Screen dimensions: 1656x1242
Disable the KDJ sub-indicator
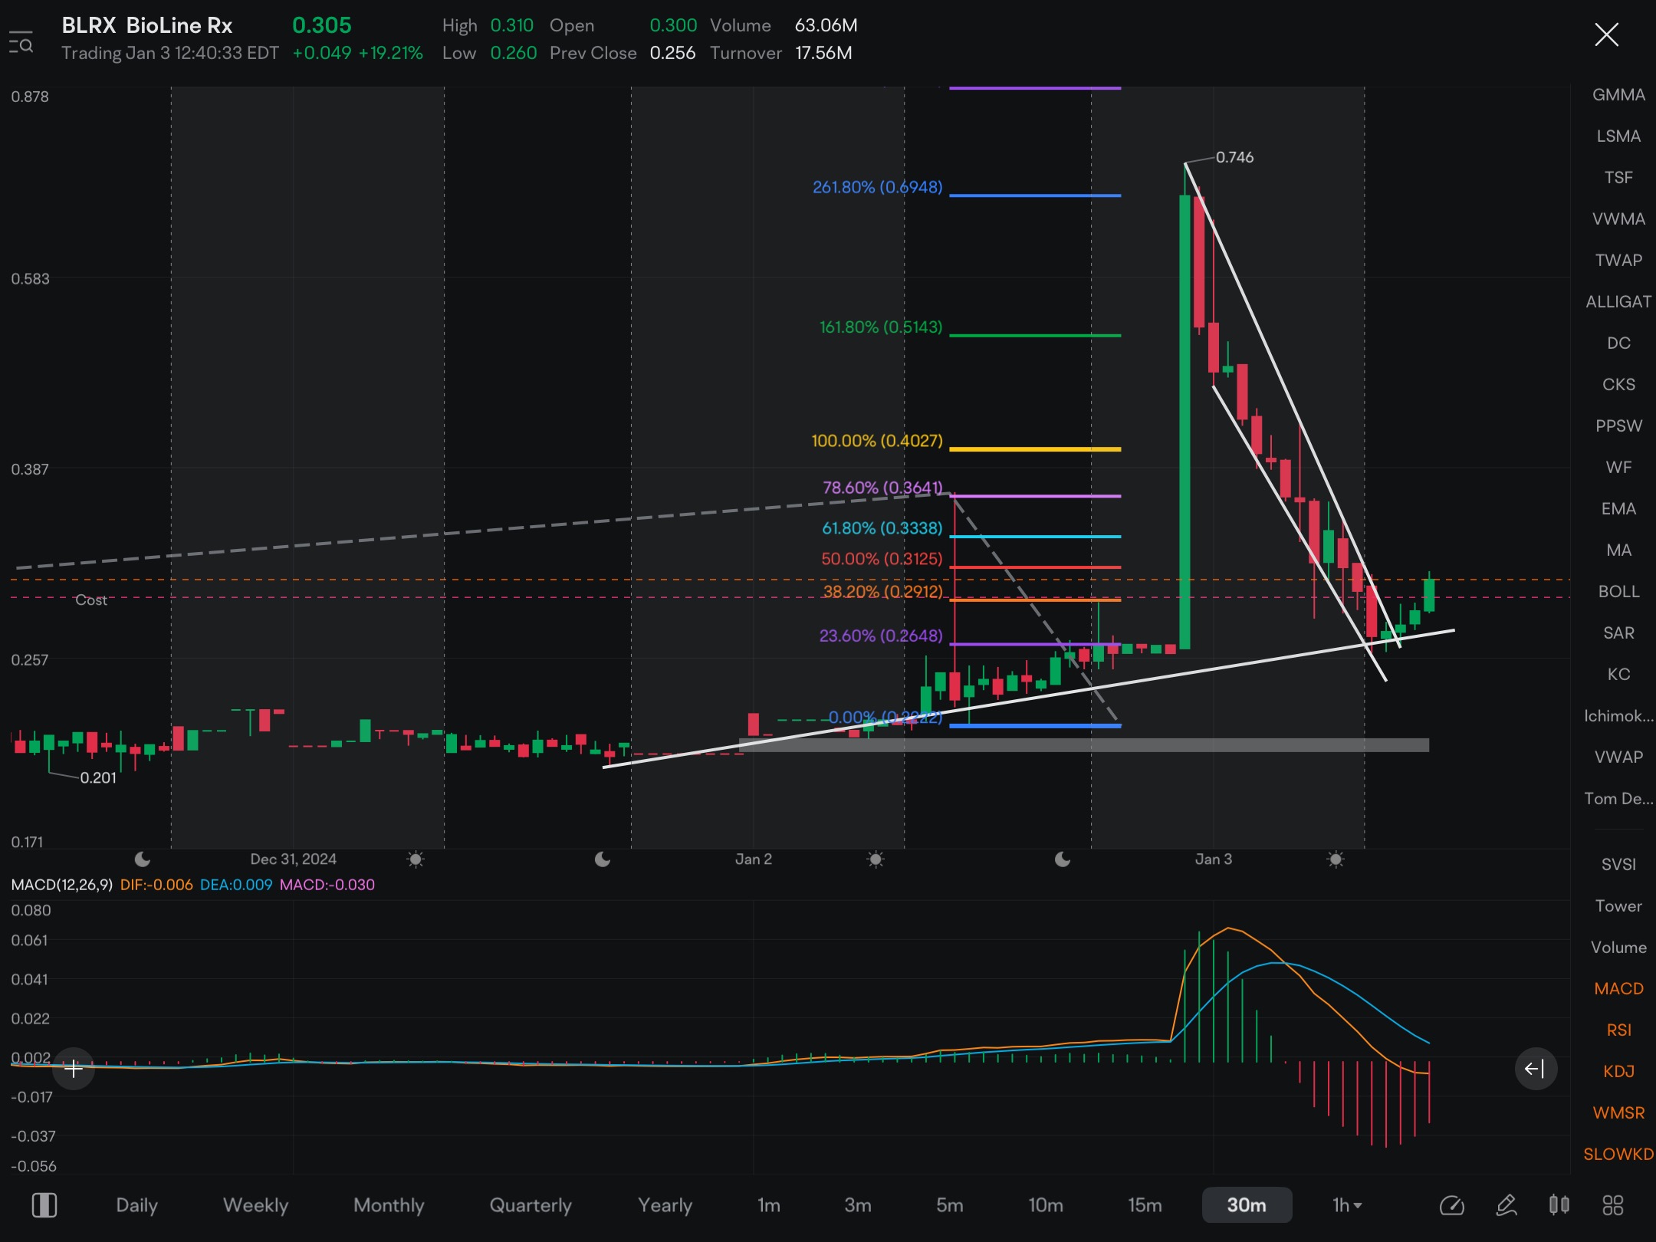click(1618, 1071)
